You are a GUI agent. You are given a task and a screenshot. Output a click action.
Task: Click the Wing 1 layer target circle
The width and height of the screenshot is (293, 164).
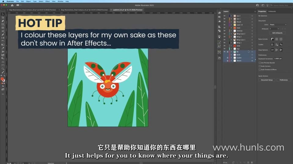(x=252, y=43)
